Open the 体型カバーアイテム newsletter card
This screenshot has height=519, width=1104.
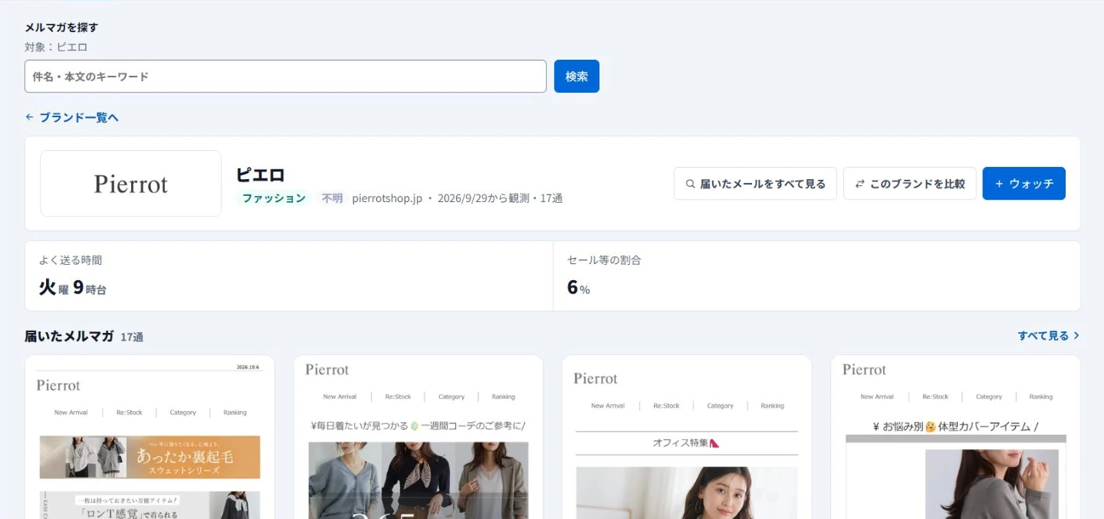click(956, 437)
